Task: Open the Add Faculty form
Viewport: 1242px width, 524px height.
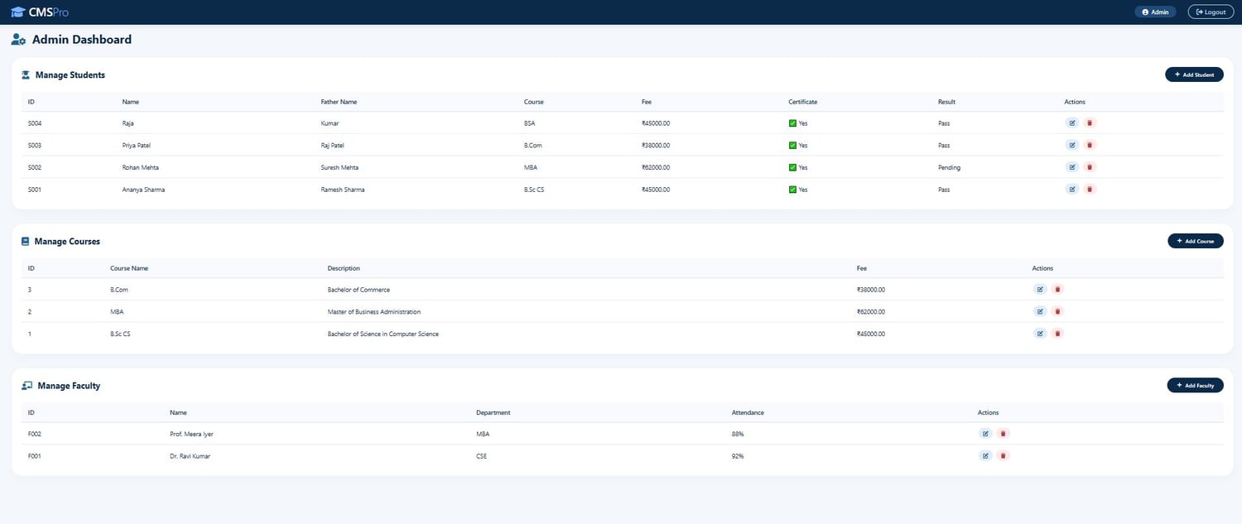Action: tap(1195, 385)
